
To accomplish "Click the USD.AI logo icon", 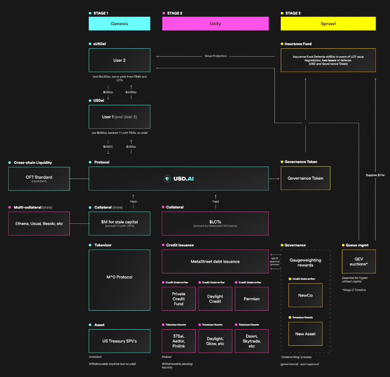I will (x=167, y=179).
